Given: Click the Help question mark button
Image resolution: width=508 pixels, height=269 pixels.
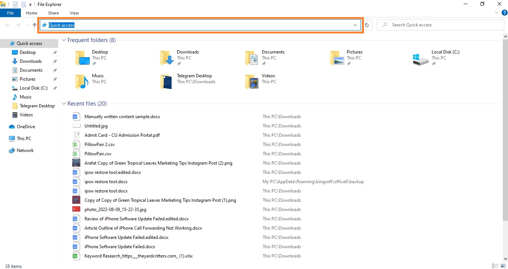Looking at the screenshot, I should [x=505, y=12].
